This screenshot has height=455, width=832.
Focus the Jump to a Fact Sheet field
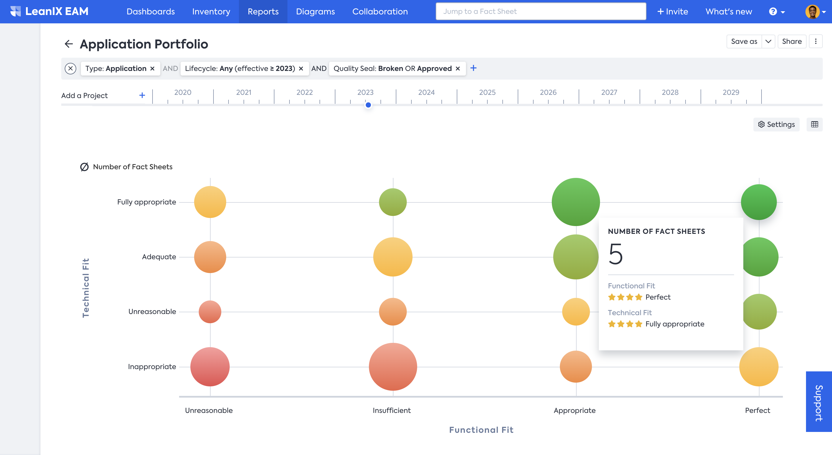coord(541,12)
